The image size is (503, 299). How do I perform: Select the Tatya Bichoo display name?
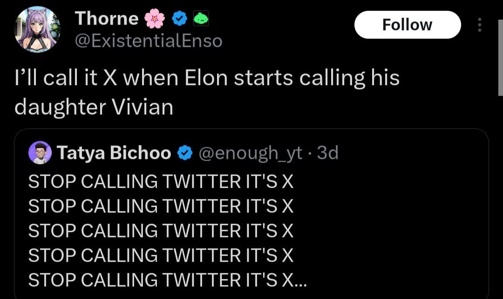point(114,153)
